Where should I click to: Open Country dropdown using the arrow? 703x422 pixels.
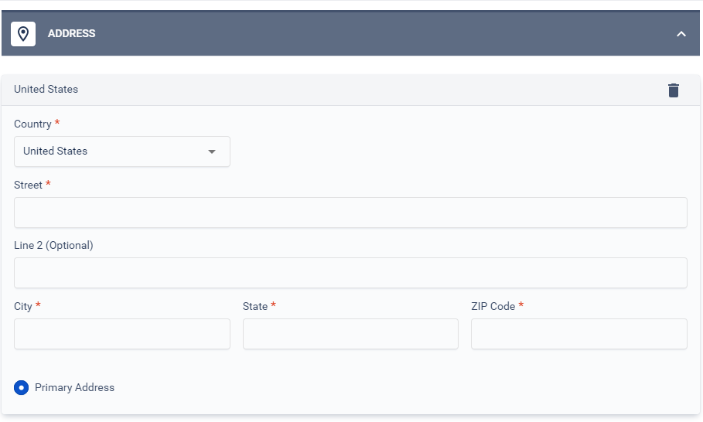212,151
